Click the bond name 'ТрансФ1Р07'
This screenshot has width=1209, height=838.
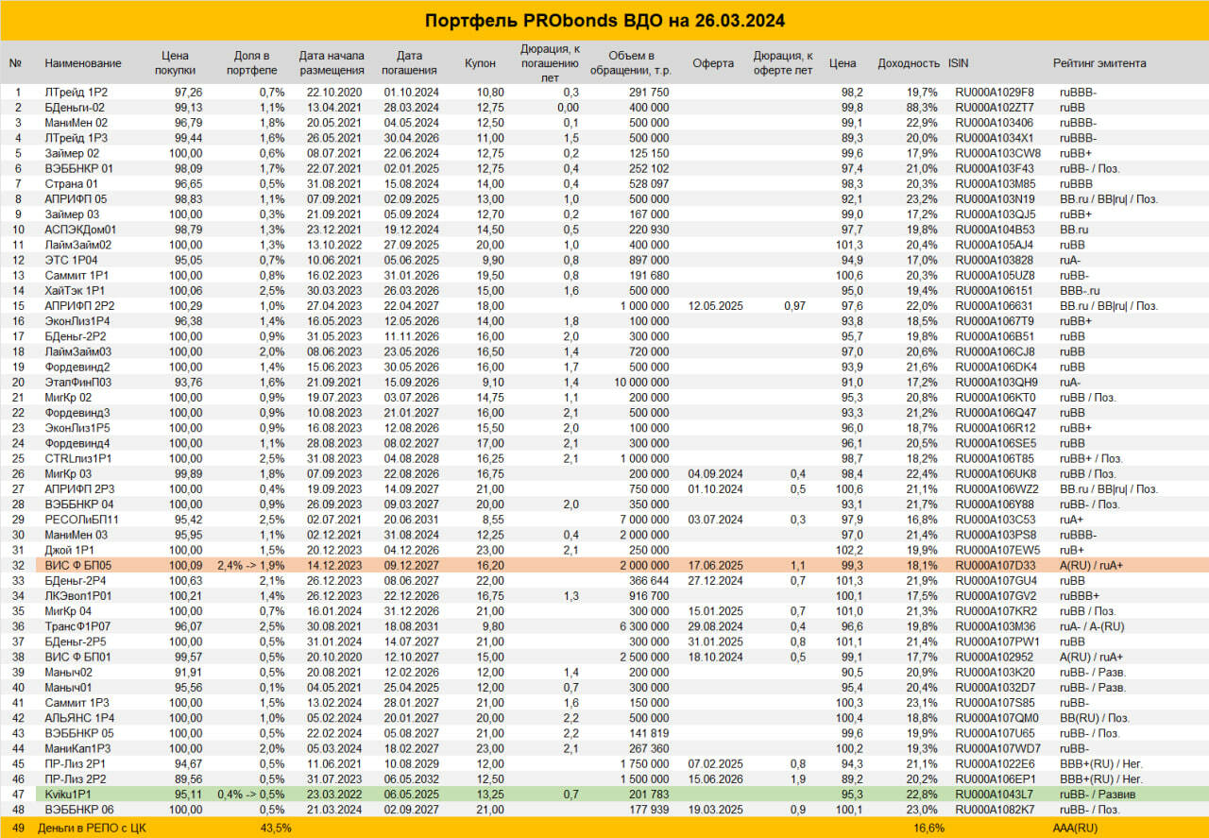(77, 625)
